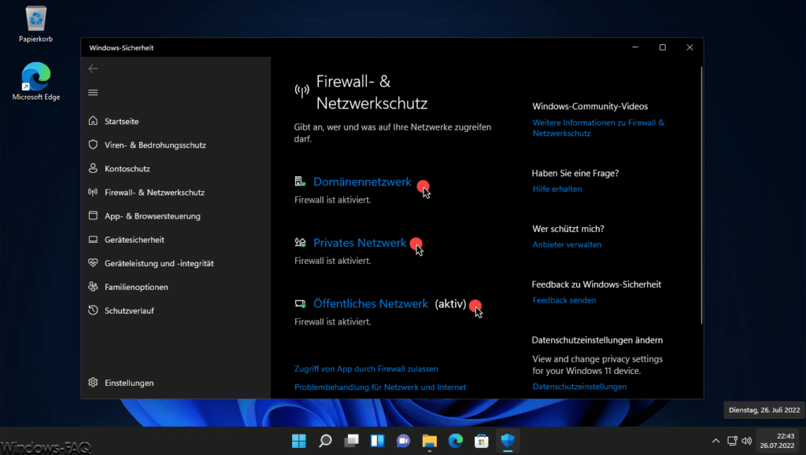Click the back arrow in Windows-Sicherheit
The image size is (806, 455).
[x=93, y=68]
